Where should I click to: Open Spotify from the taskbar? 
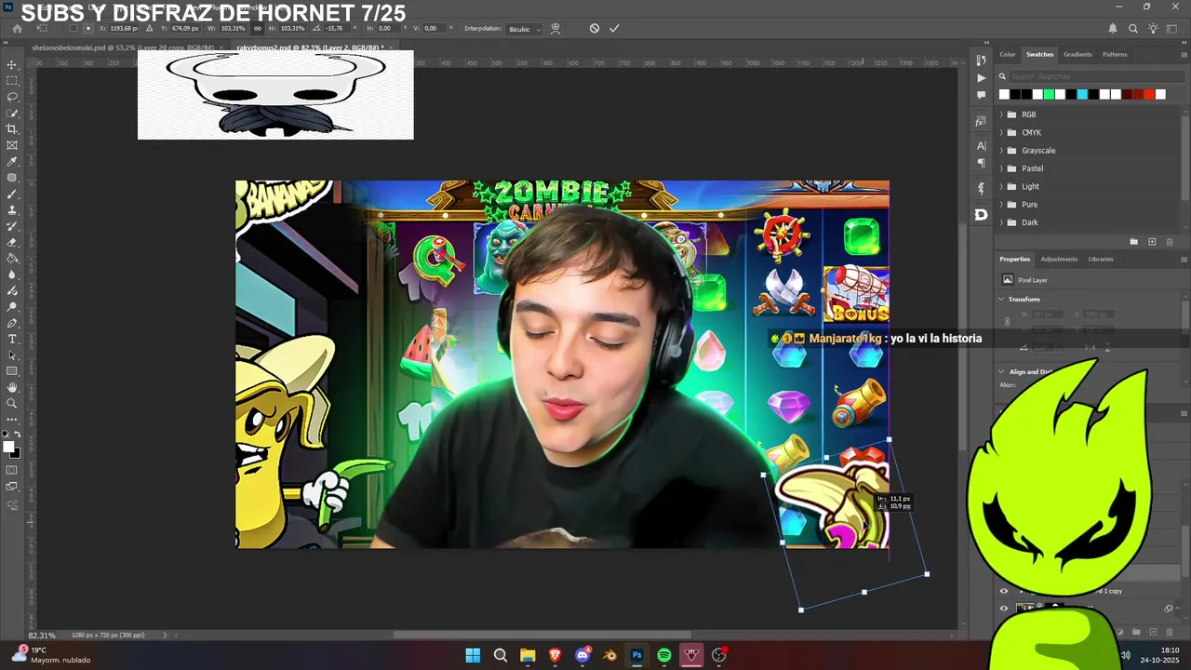pos(664,655)
